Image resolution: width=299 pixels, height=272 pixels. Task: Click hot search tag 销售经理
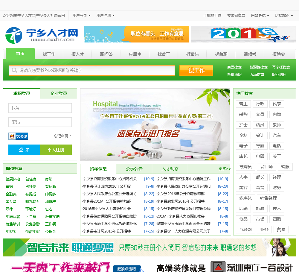(x=268, y=198)
